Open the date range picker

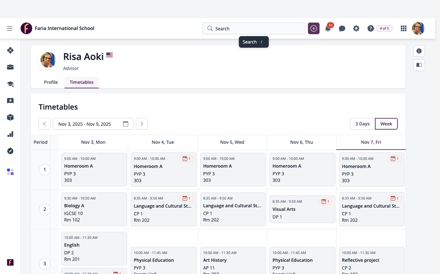pyautogui.click(x=93, y=124)
